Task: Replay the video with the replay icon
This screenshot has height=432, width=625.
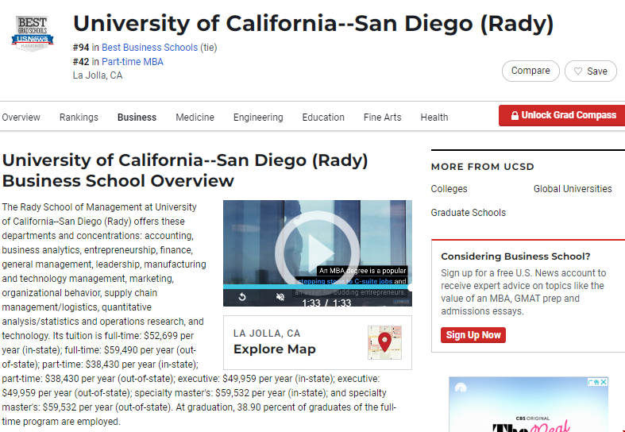Action: (x=242, y=297)
